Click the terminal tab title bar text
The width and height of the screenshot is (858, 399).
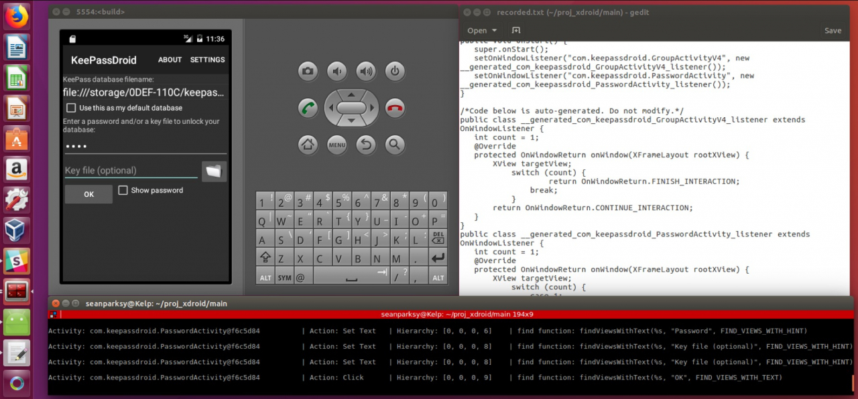pyautogui.click(x=457, y=314)
